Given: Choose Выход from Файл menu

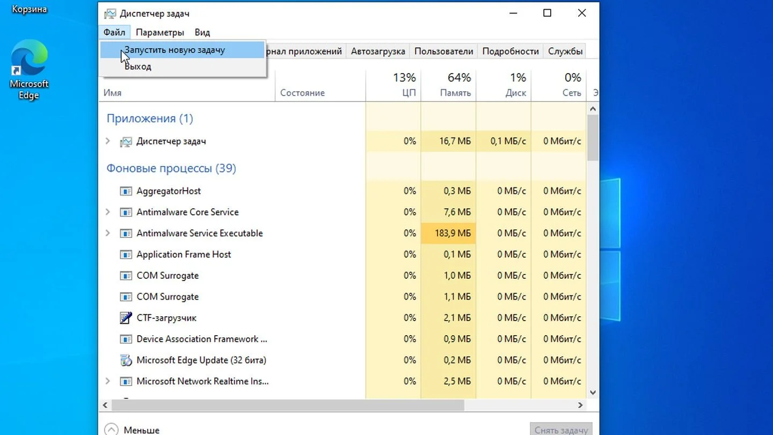Looking at the screenshot, I should [x=183, y=67].
